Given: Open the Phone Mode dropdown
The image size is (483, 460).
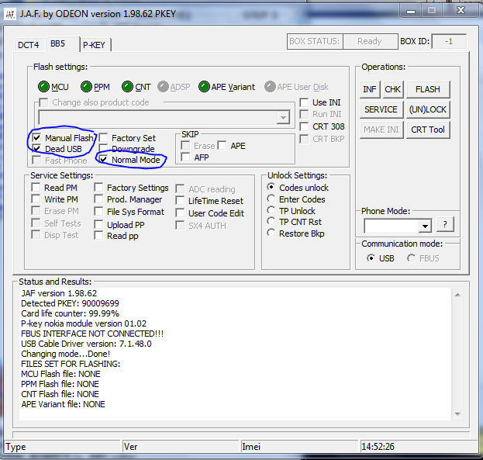Looking at the screenshot, I should pyautogui.click(x=425, y=226).
